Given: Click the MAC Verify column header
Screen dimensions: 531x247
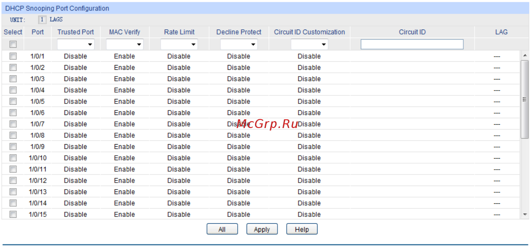Looking at the screenshot, I should click(125, 32).
